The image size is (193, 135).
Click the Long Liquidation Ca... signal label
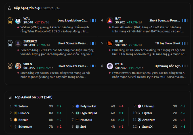(73, 20)
